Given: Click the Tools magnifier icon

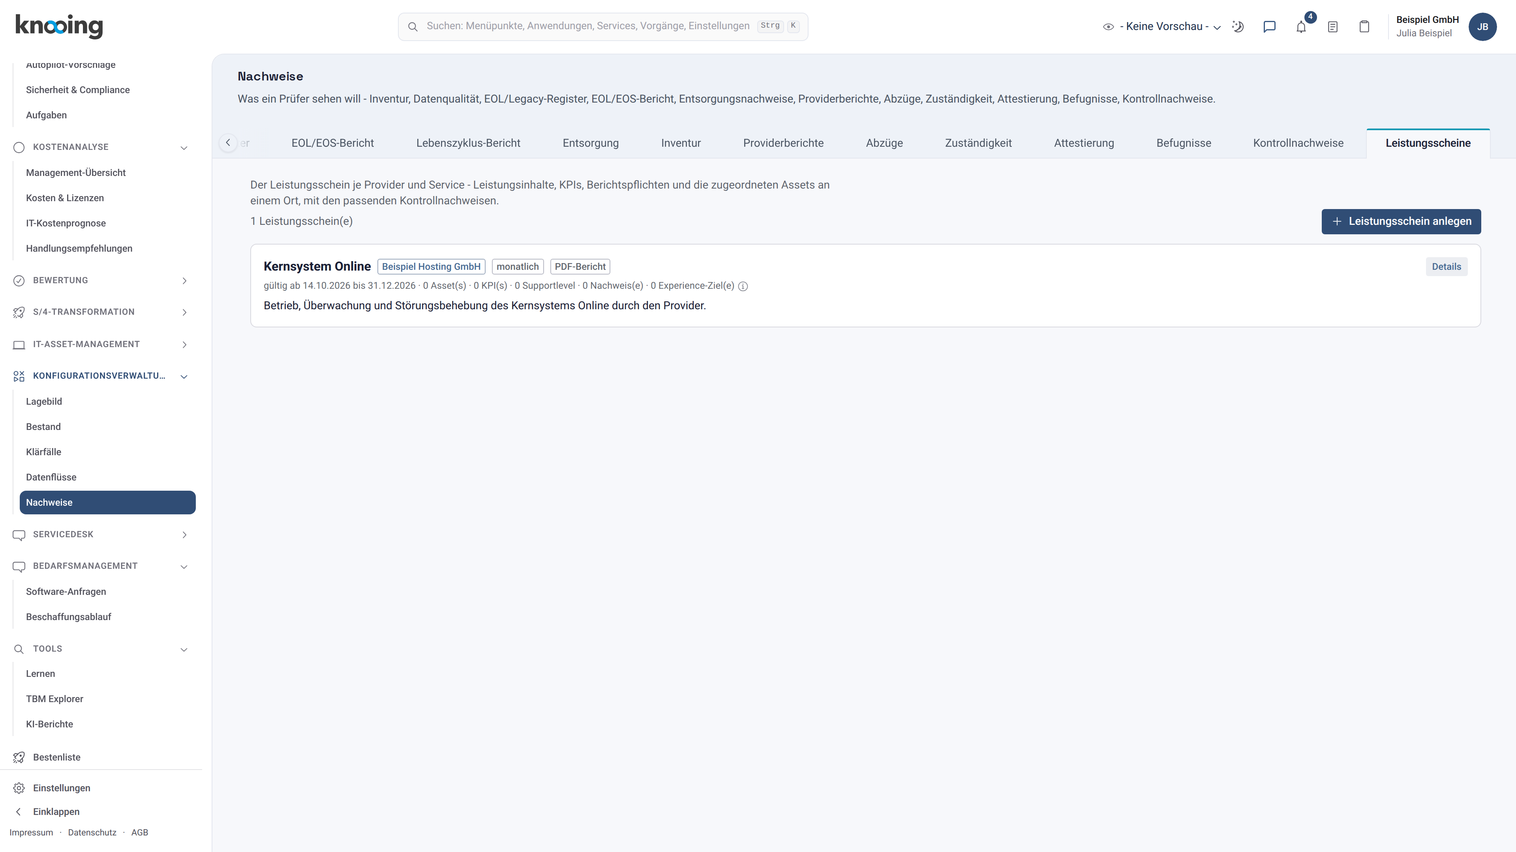Looking at the screenshot, I should click(x=19, y=649).
